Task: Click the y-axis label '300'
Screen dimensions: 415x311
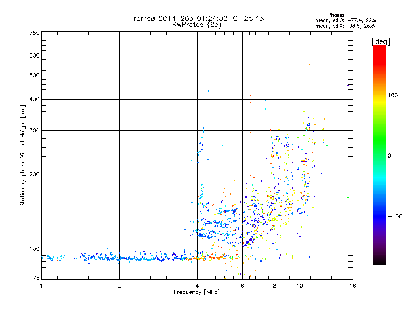Action: coord(34,131)
